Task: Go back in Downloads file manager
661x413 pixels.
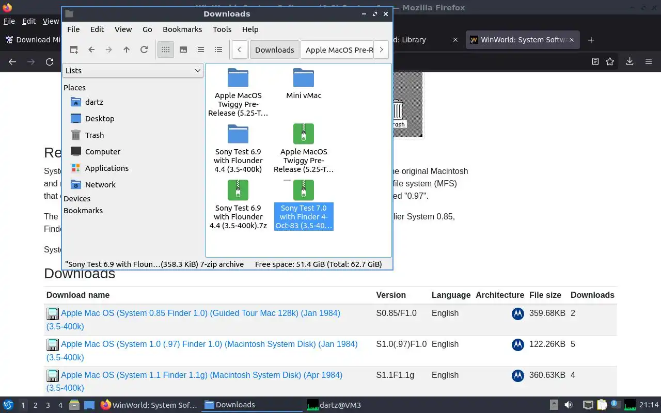Action: click(x=91, y=50)
